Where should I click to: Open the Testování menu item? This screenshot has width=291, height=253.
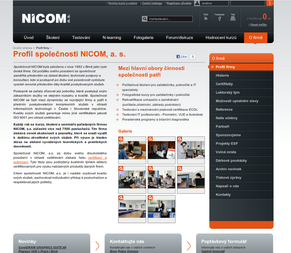click(81, 38)
